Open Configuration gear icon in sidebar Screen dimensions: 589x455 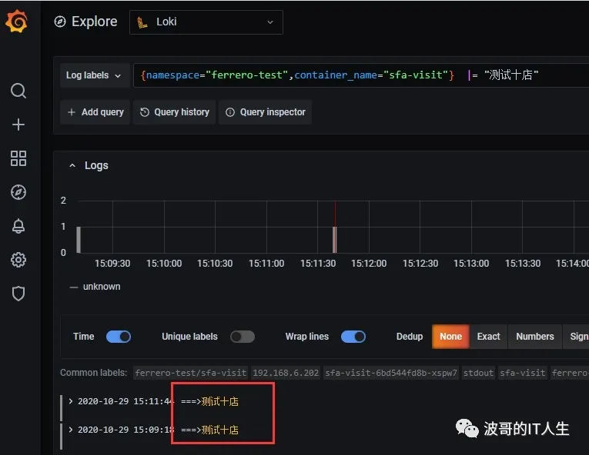tap(18, 260)
